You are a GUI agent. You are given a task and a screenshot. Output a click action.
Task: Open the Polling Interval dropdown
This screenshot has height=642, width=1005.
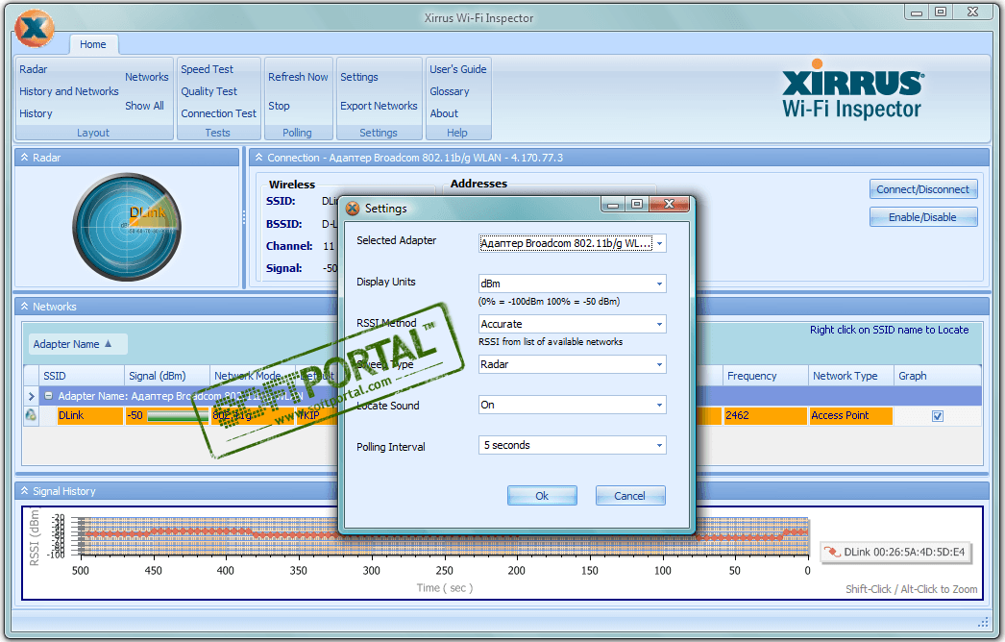tap(659, 445)
